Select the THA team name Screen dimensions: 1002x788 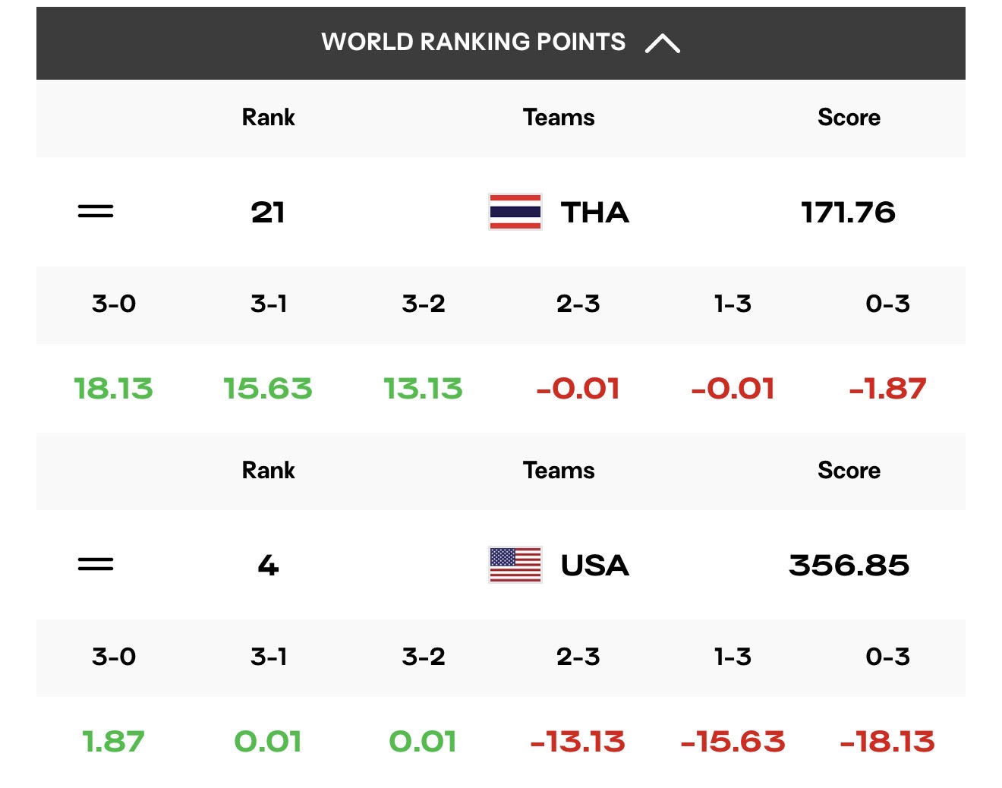point(595,213)
